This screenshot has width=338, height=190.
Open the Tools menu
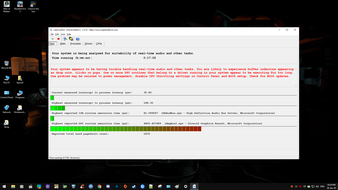tap(63, 34)
